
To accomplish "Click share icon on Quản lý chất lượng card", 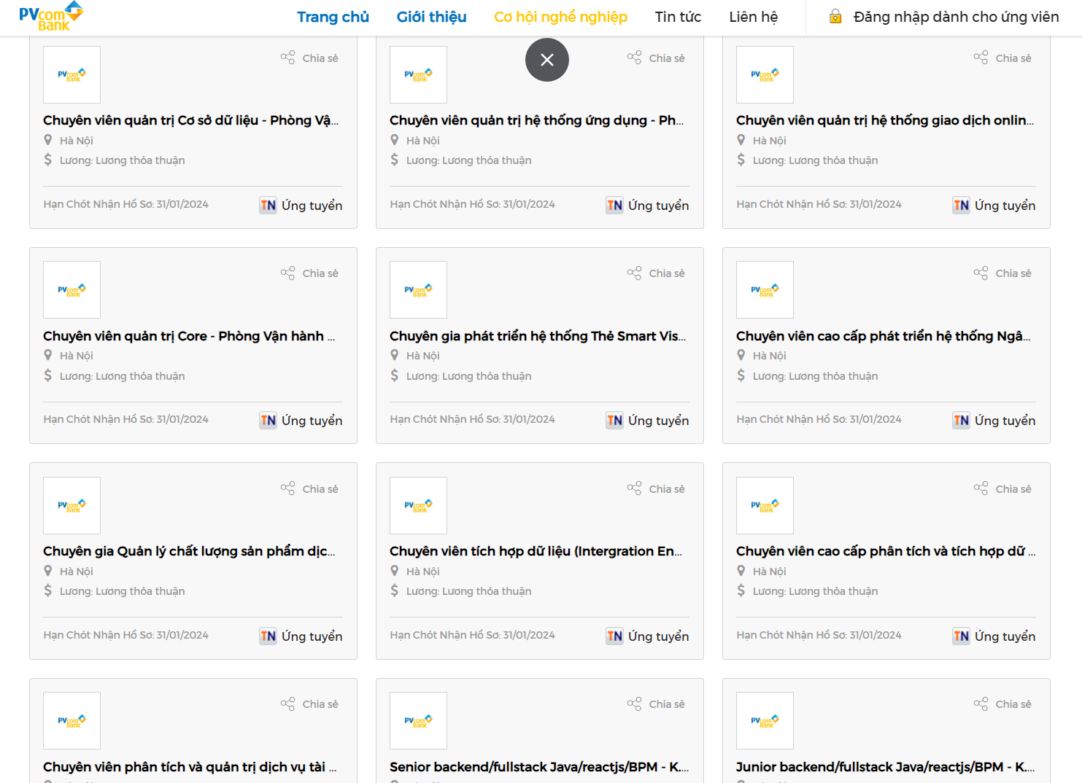I will [x=288, y=488].
